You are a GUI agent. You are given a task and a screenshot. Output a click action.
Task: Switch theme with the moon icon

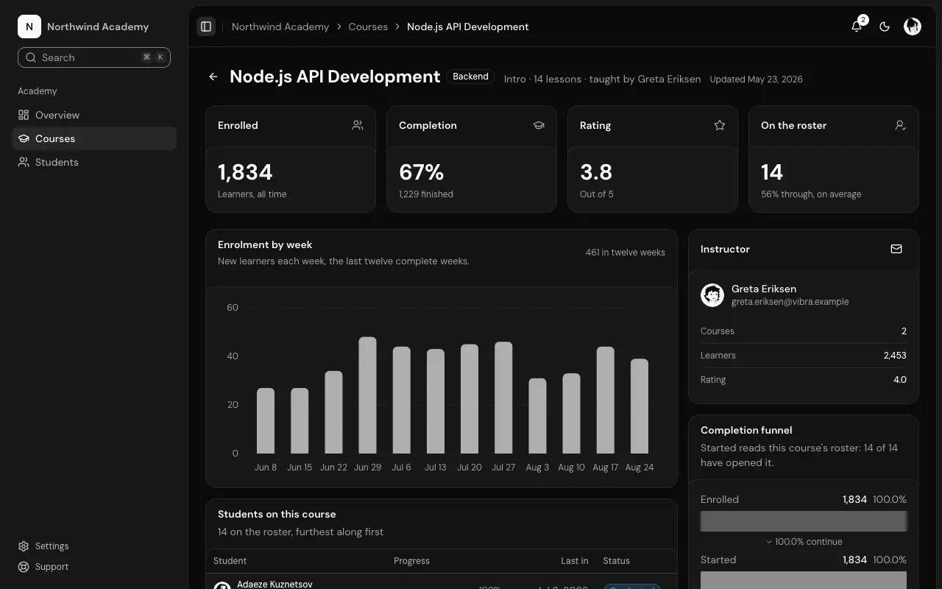(x=885, y=27)
